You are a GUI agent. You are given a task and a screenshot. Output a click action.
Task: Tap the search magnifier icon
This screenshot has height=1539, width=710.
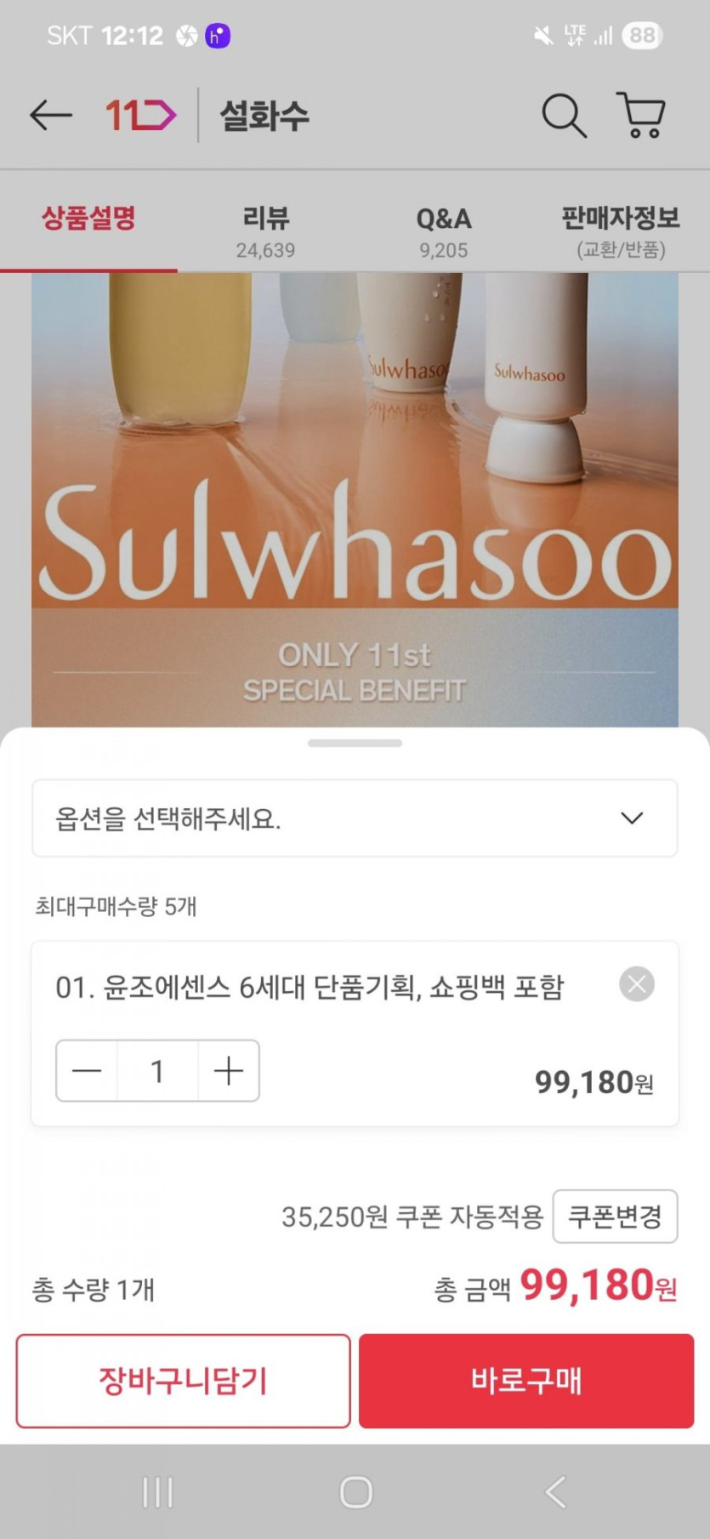point(564,115)
